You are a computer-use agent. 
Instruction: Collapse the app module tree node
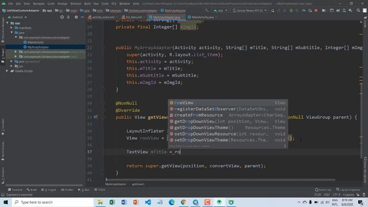pyautogui.click(x=7, y=23)
